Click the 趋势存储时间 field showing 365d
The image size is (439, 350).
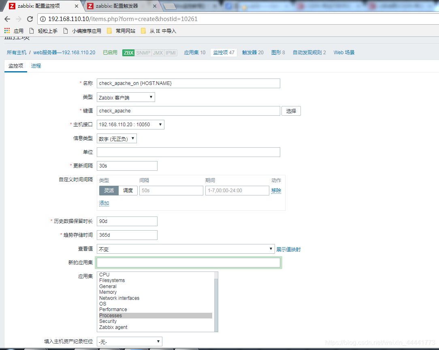point(127,235)
